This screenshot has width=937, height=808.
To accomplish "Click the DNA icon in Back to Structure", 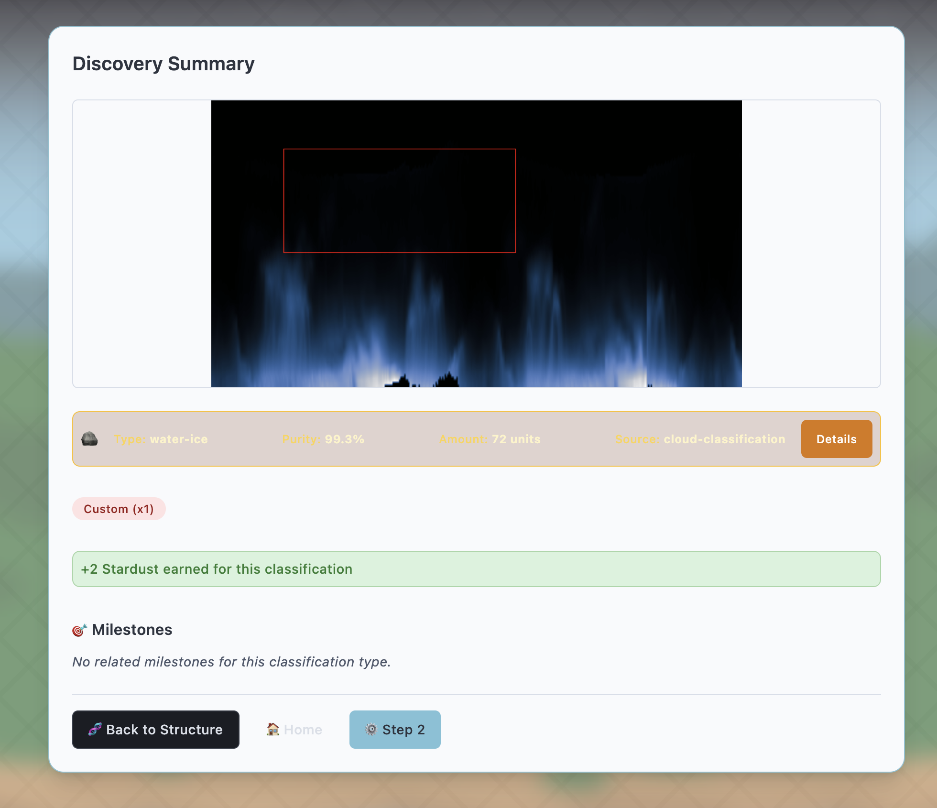I will [95, 730].
